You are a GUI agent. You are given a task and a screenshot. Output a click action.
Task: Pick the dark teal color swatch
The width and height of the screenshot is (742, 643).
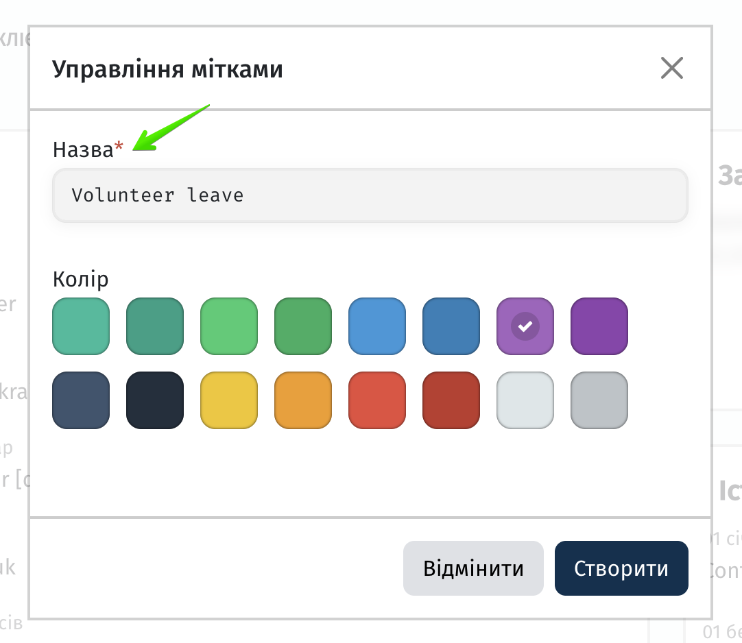(x=155, y=326)
